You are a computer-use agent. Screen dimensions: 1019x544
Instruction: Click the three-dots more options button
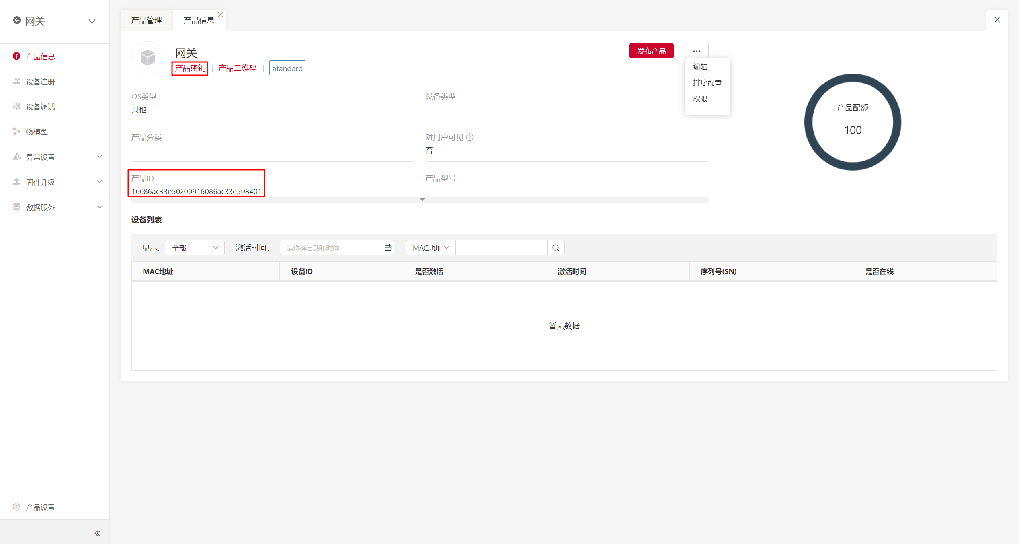pyautogui.click(x=696, y=51)
